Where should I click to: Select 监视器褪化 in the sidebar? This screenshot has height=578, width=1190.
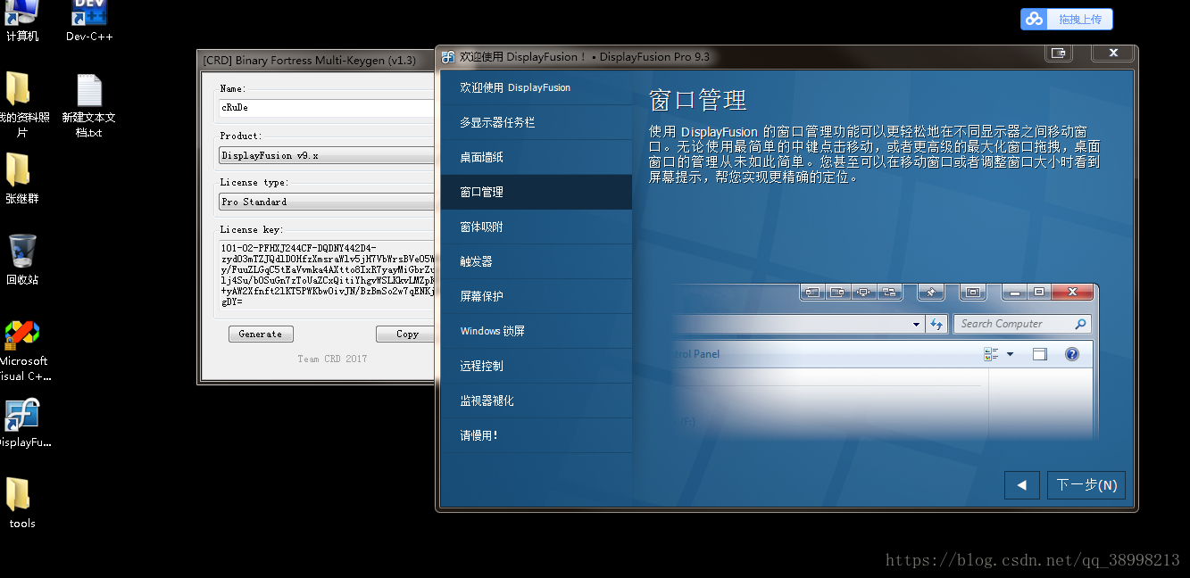[x=536, y=400]
